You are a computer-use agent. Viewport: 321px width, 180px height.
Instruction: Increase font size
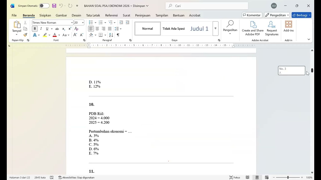75,35
